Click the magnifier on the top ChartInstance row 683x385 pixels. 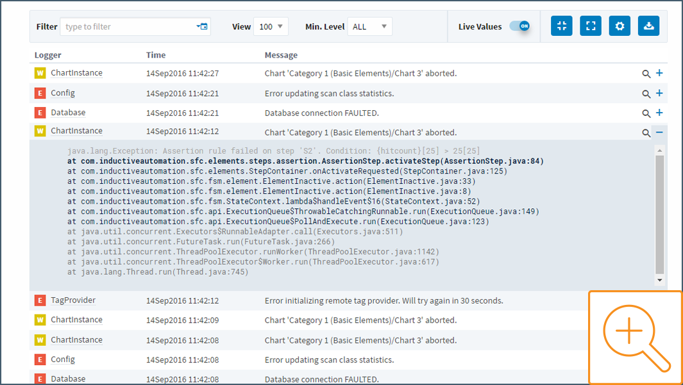(646, 73)
